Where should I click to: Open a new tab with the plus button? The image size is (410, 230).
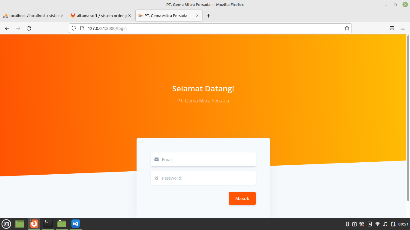[x=209, y=16]
